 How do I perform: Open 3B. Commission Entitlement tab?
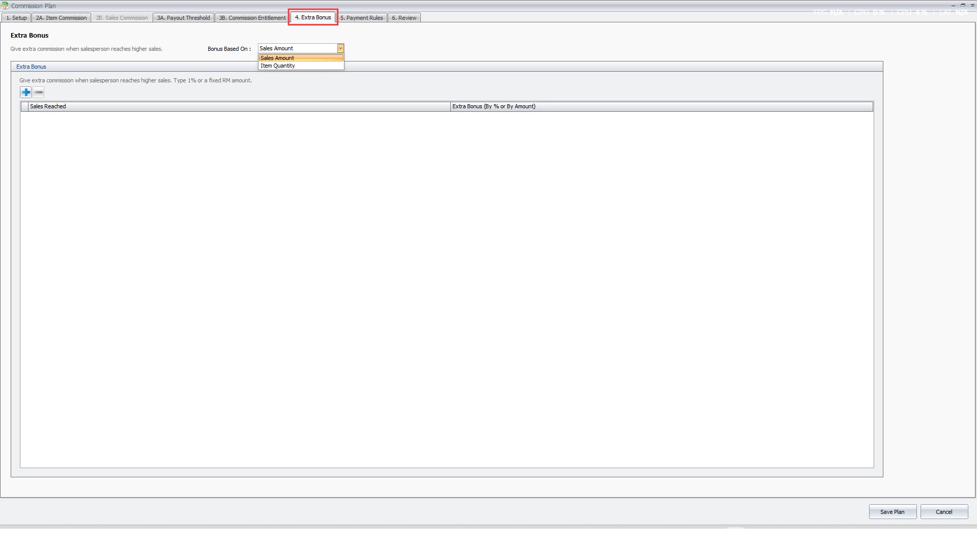tap(252, 18)
